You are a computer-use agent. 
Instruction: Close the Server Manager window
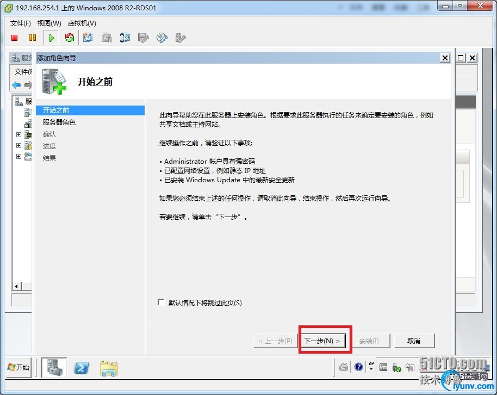473,58
